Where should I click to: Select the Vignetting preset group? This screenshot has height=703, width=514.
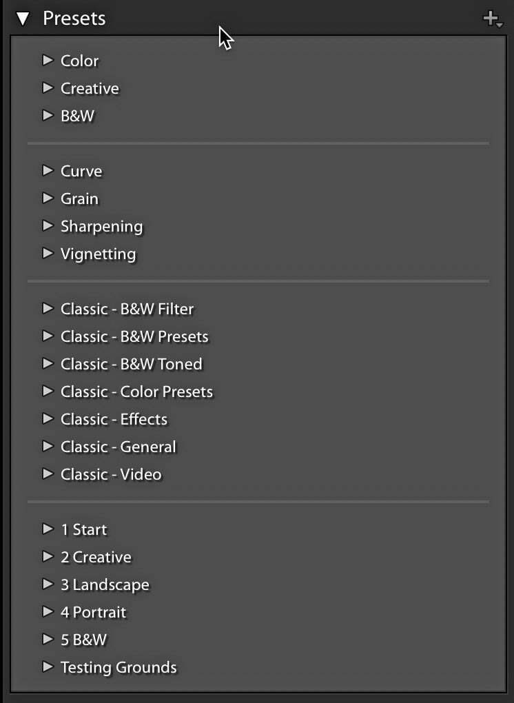tap(98, 254)
